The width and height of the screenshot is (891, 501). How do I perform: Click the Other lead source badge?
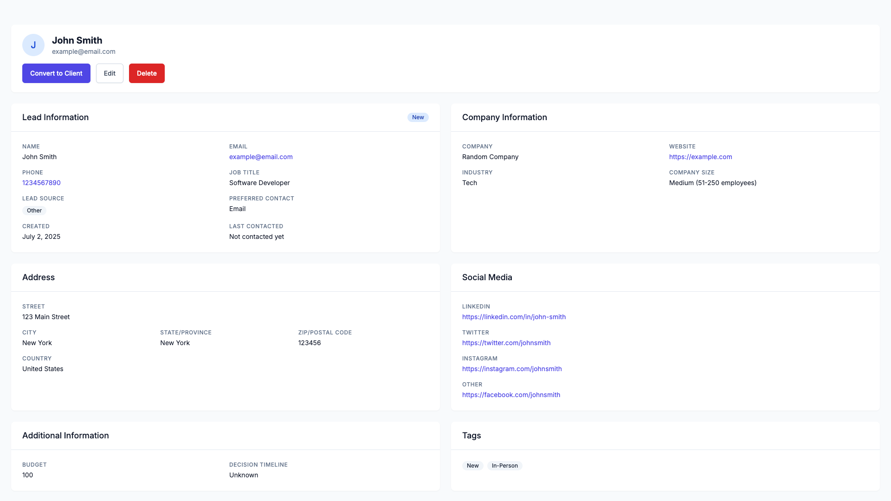[x=34, y=211]
